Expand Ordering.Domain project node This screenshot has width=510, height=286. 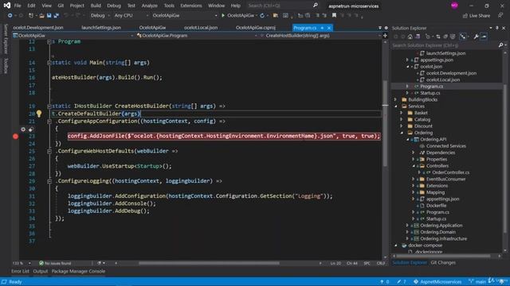(407, 232)
